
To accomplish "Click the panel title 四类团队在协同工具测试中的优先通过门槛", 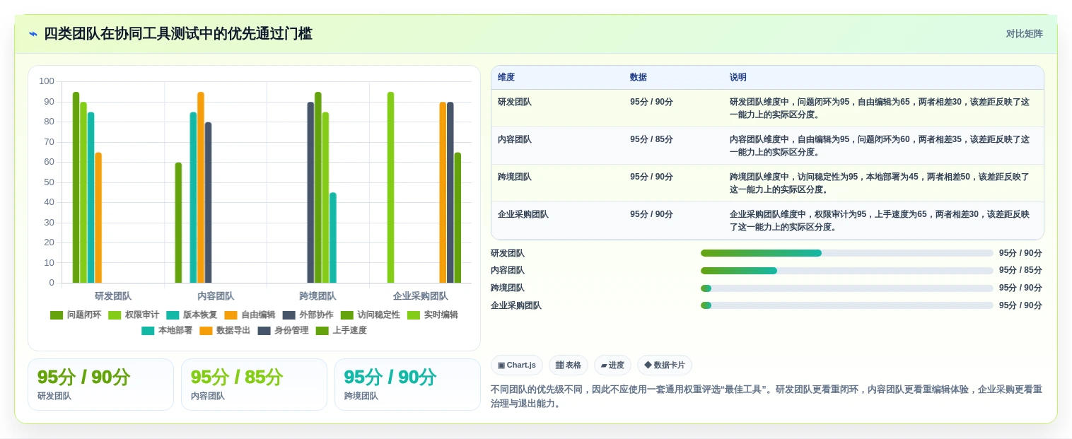I will coord(178,34).
